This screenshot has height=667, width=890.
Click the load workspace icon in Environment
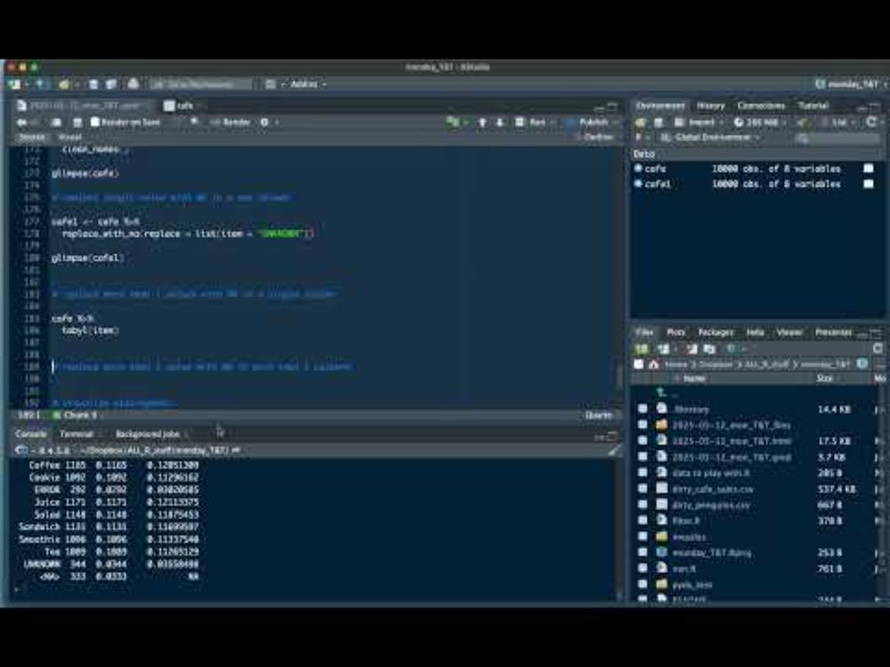[641, 122]
